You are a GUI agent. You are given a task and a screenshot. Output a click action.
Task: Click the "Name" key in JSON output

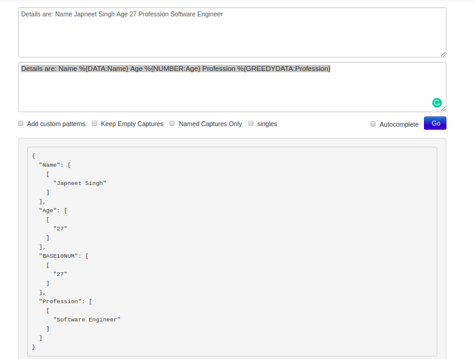point(49,165)
